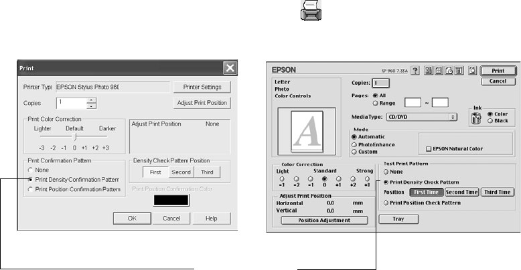Click the utility icon left of layout icon
Image resolution: width=521 pixels, height=270 pixels.
(429, 70)
